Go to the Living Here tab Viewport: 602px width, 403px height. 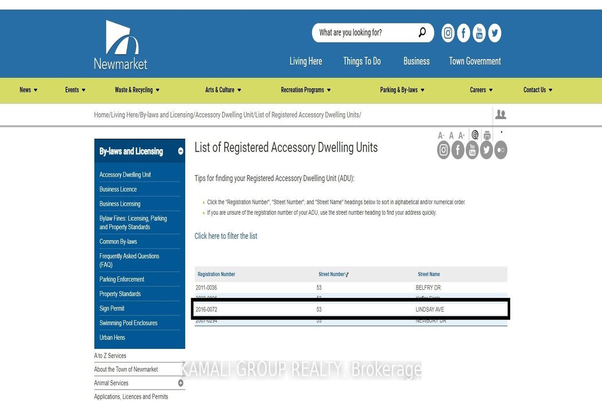[306, 61]
